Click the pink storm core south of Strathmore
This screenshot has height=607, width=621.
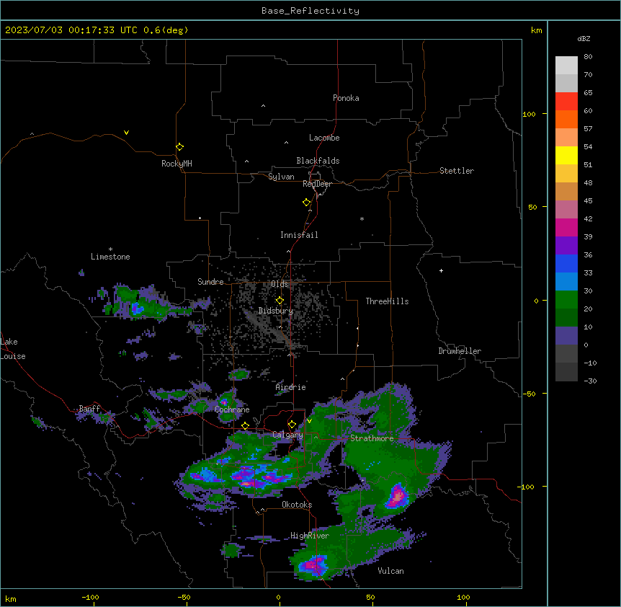pos(397,496)
